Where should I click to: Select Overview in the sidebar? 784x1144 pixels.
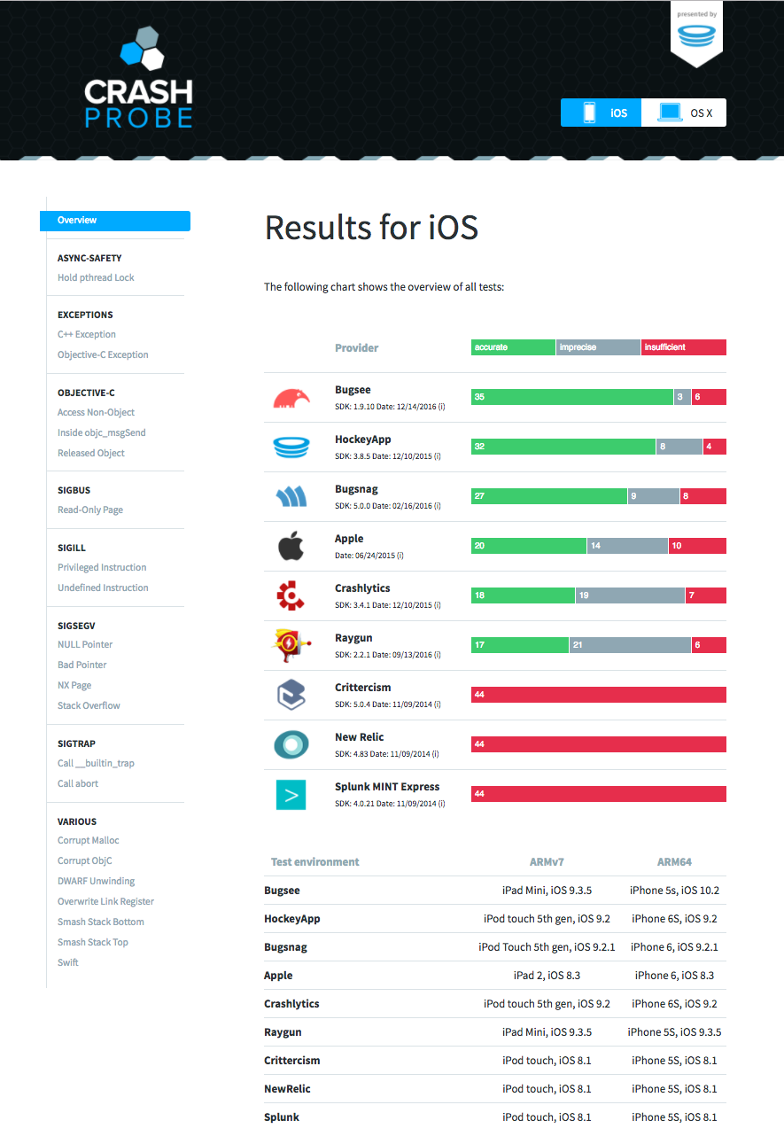click(115, 221)
